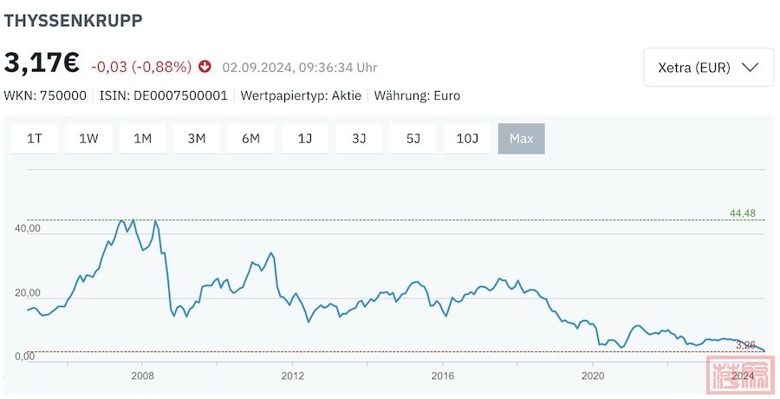Click the 44,48 high value label
Screen dimensions: 780x399
742,213
